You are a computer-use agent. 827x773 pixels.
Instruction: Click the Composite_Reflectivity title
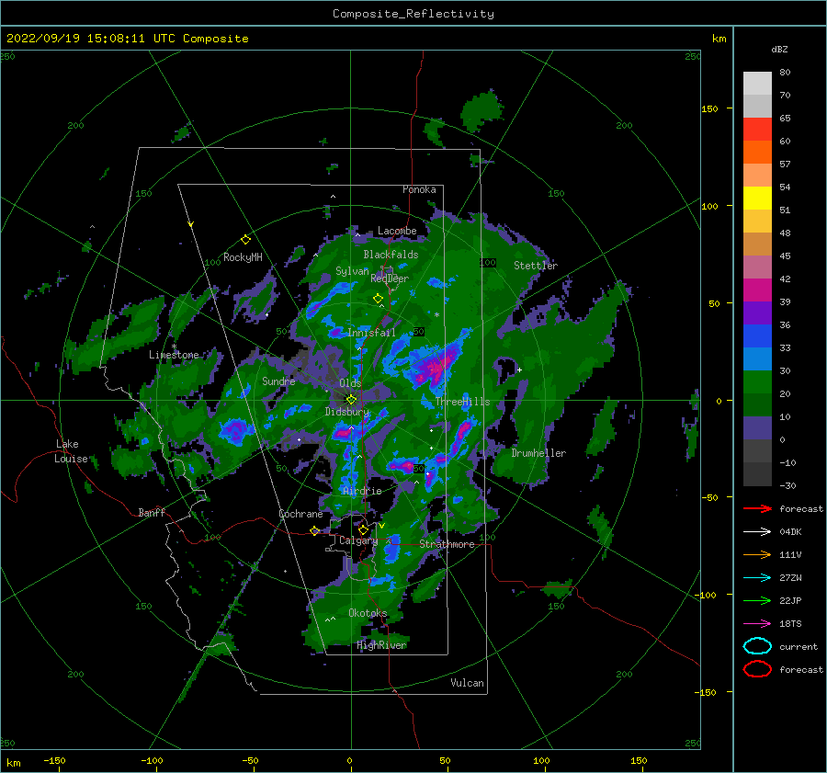tap(413, 14)
